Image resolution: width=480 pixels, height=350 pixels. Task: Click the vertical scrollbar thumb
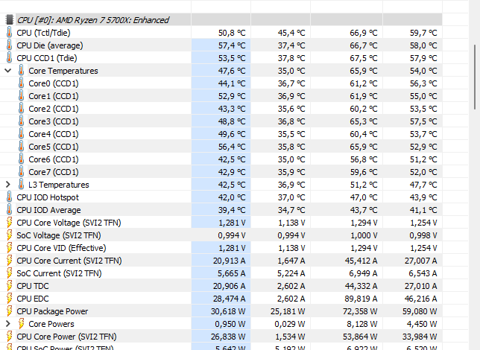click(x=475, y=77)
